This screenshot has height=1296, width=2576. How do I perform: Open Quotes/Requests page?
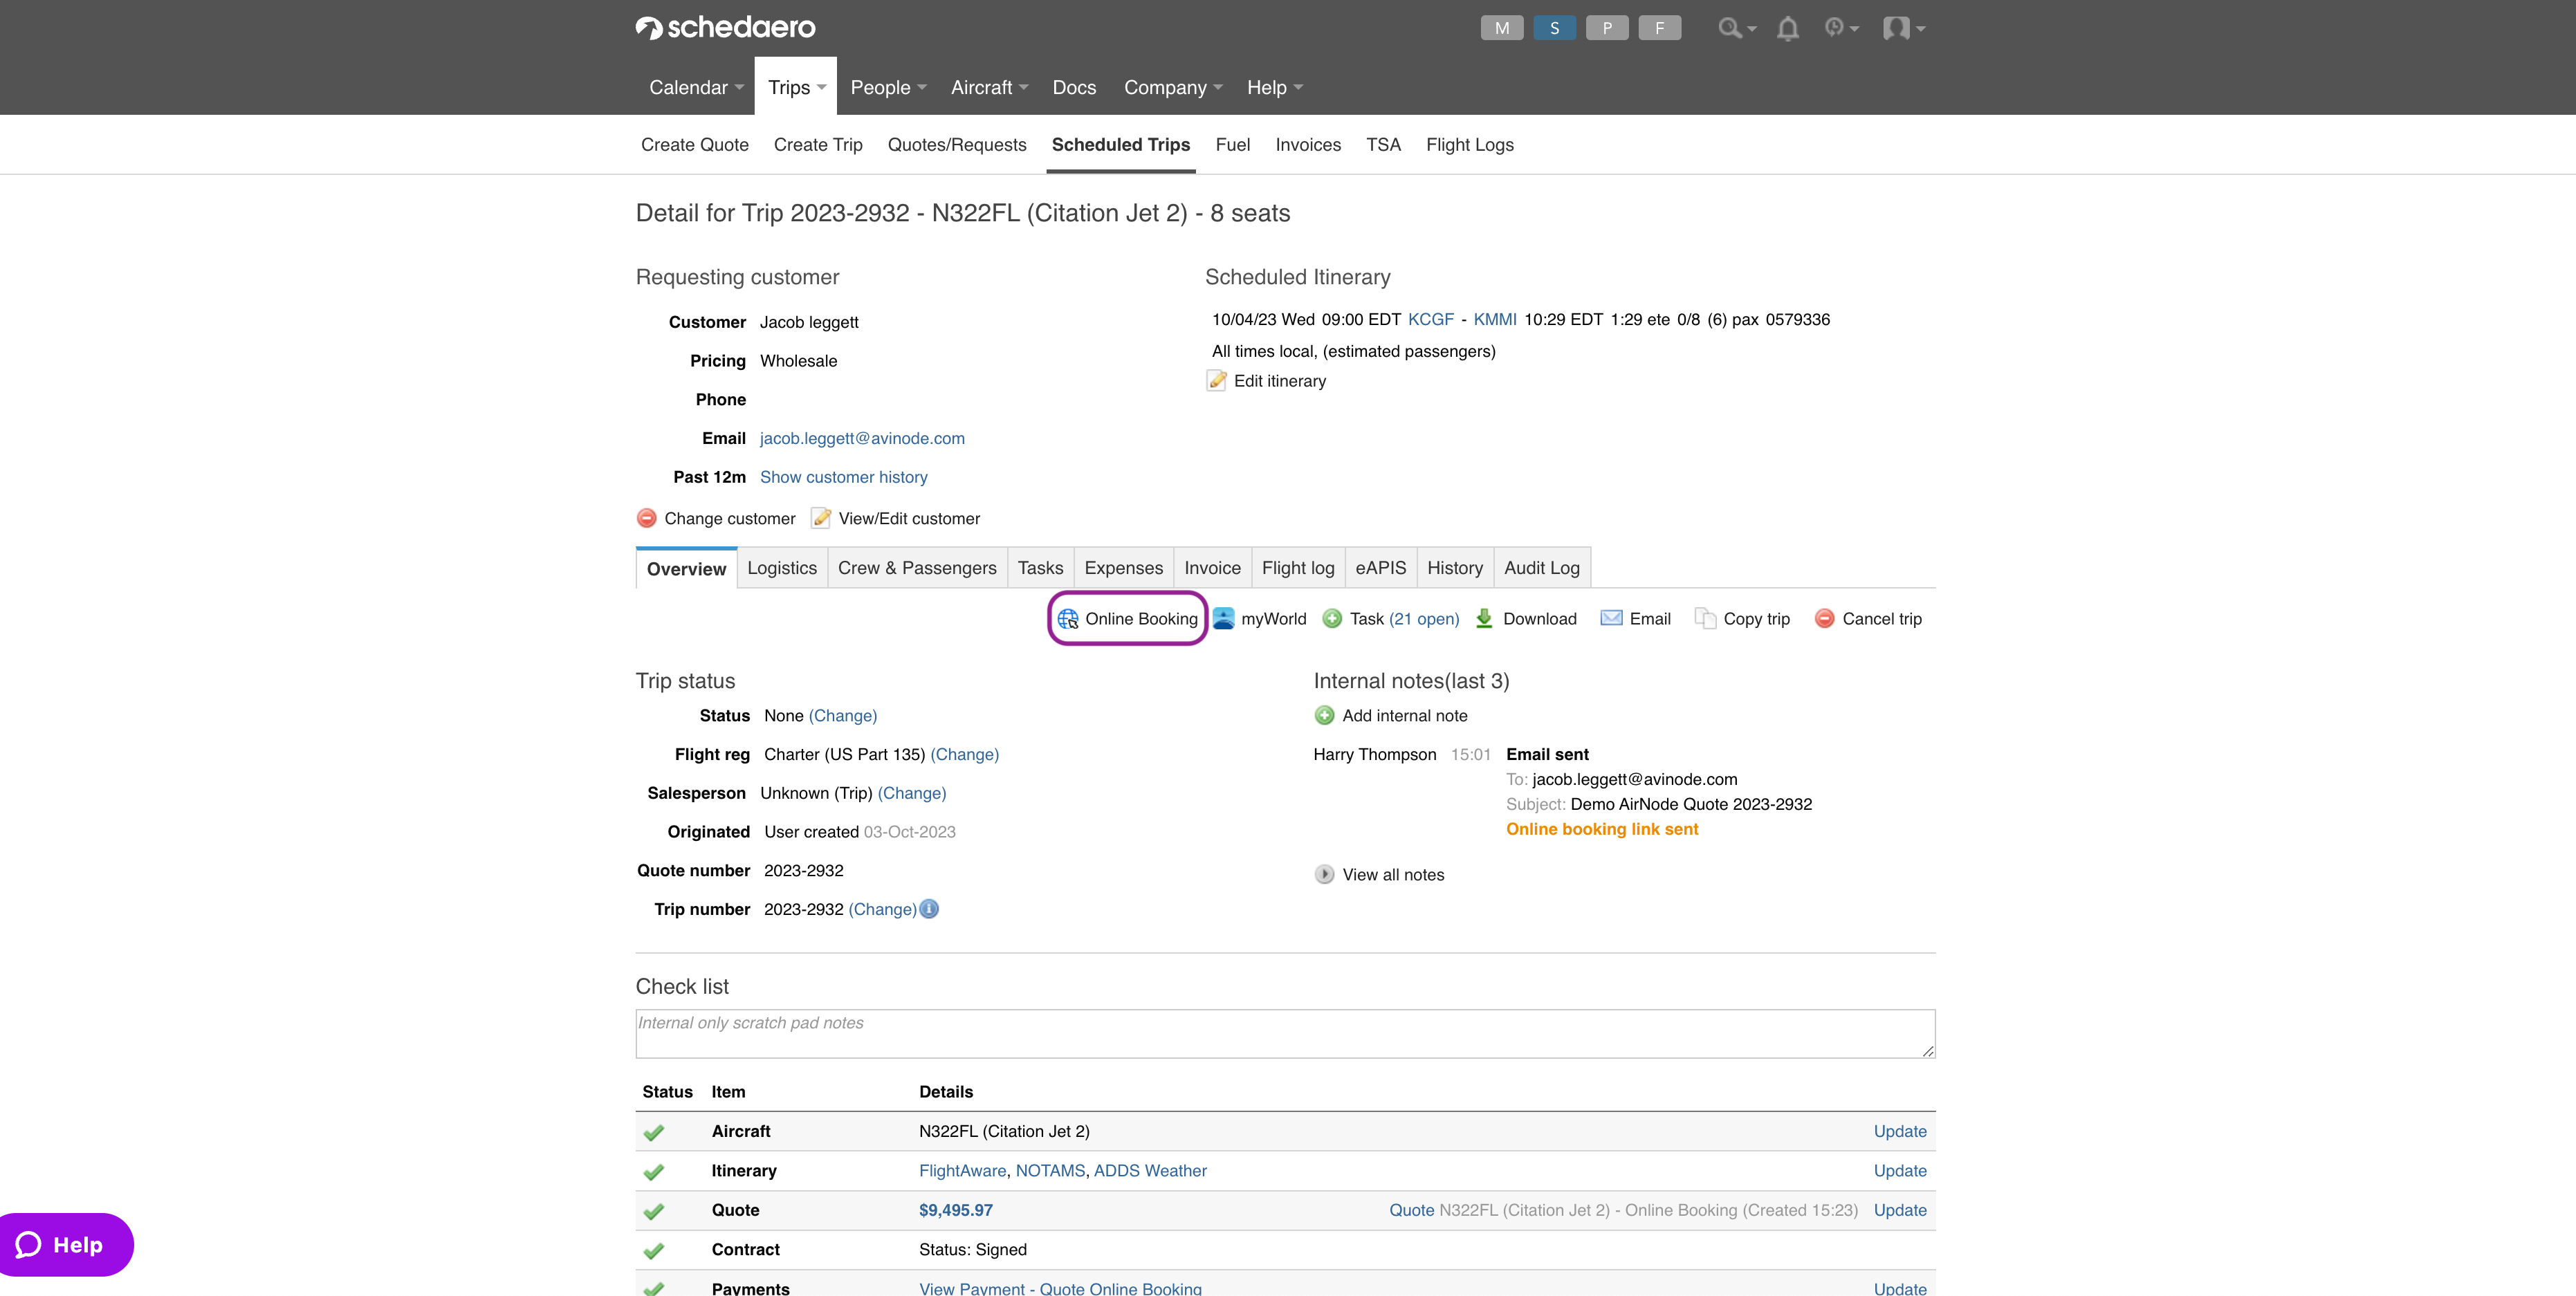(957, 145)
